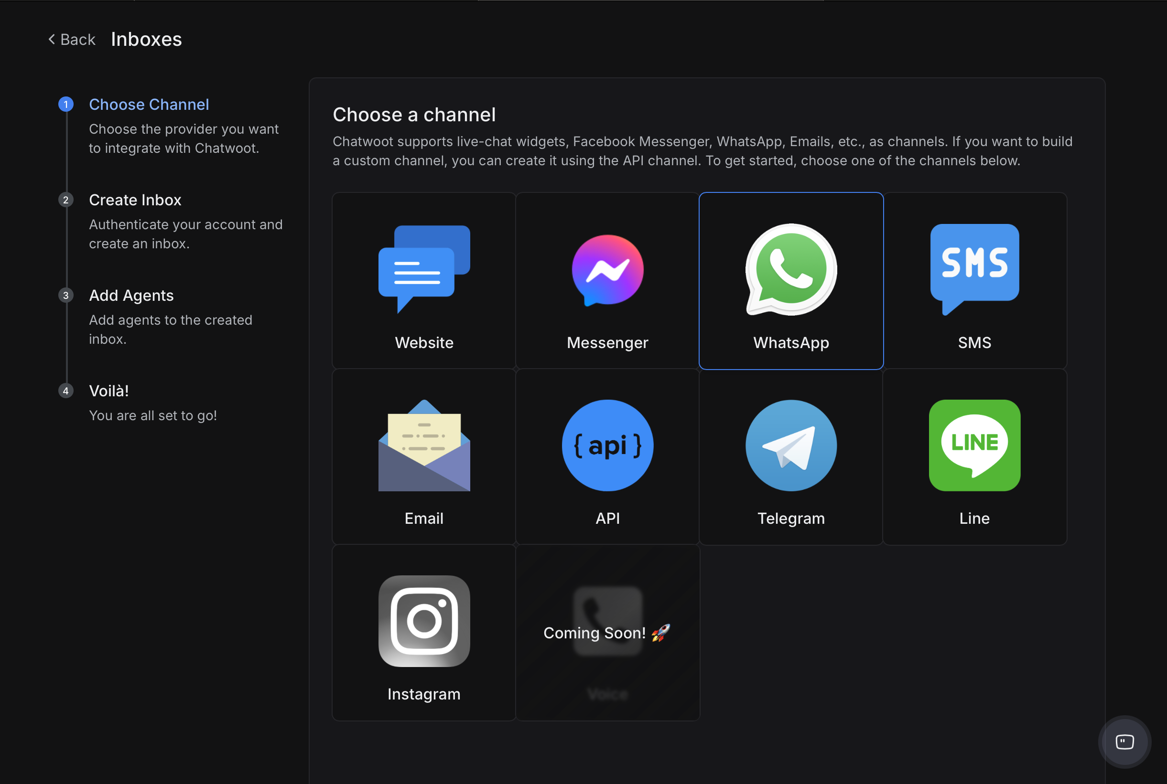Click step number 4 circle
This screenshot has height=784, width=1167.
click(65, 391)
